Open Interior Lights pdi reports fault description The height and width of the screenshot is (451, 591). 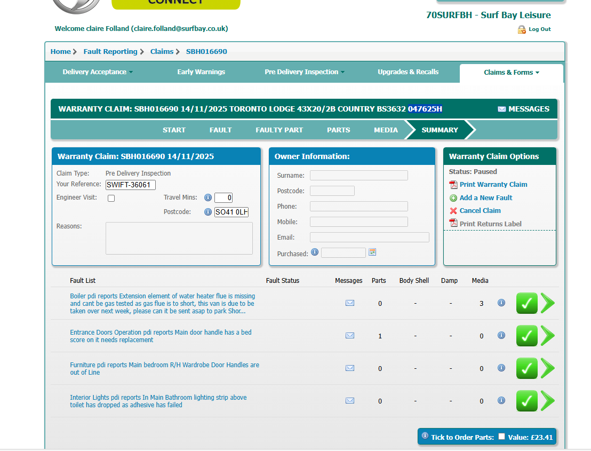pyautogui.click(x=158, y=401)
